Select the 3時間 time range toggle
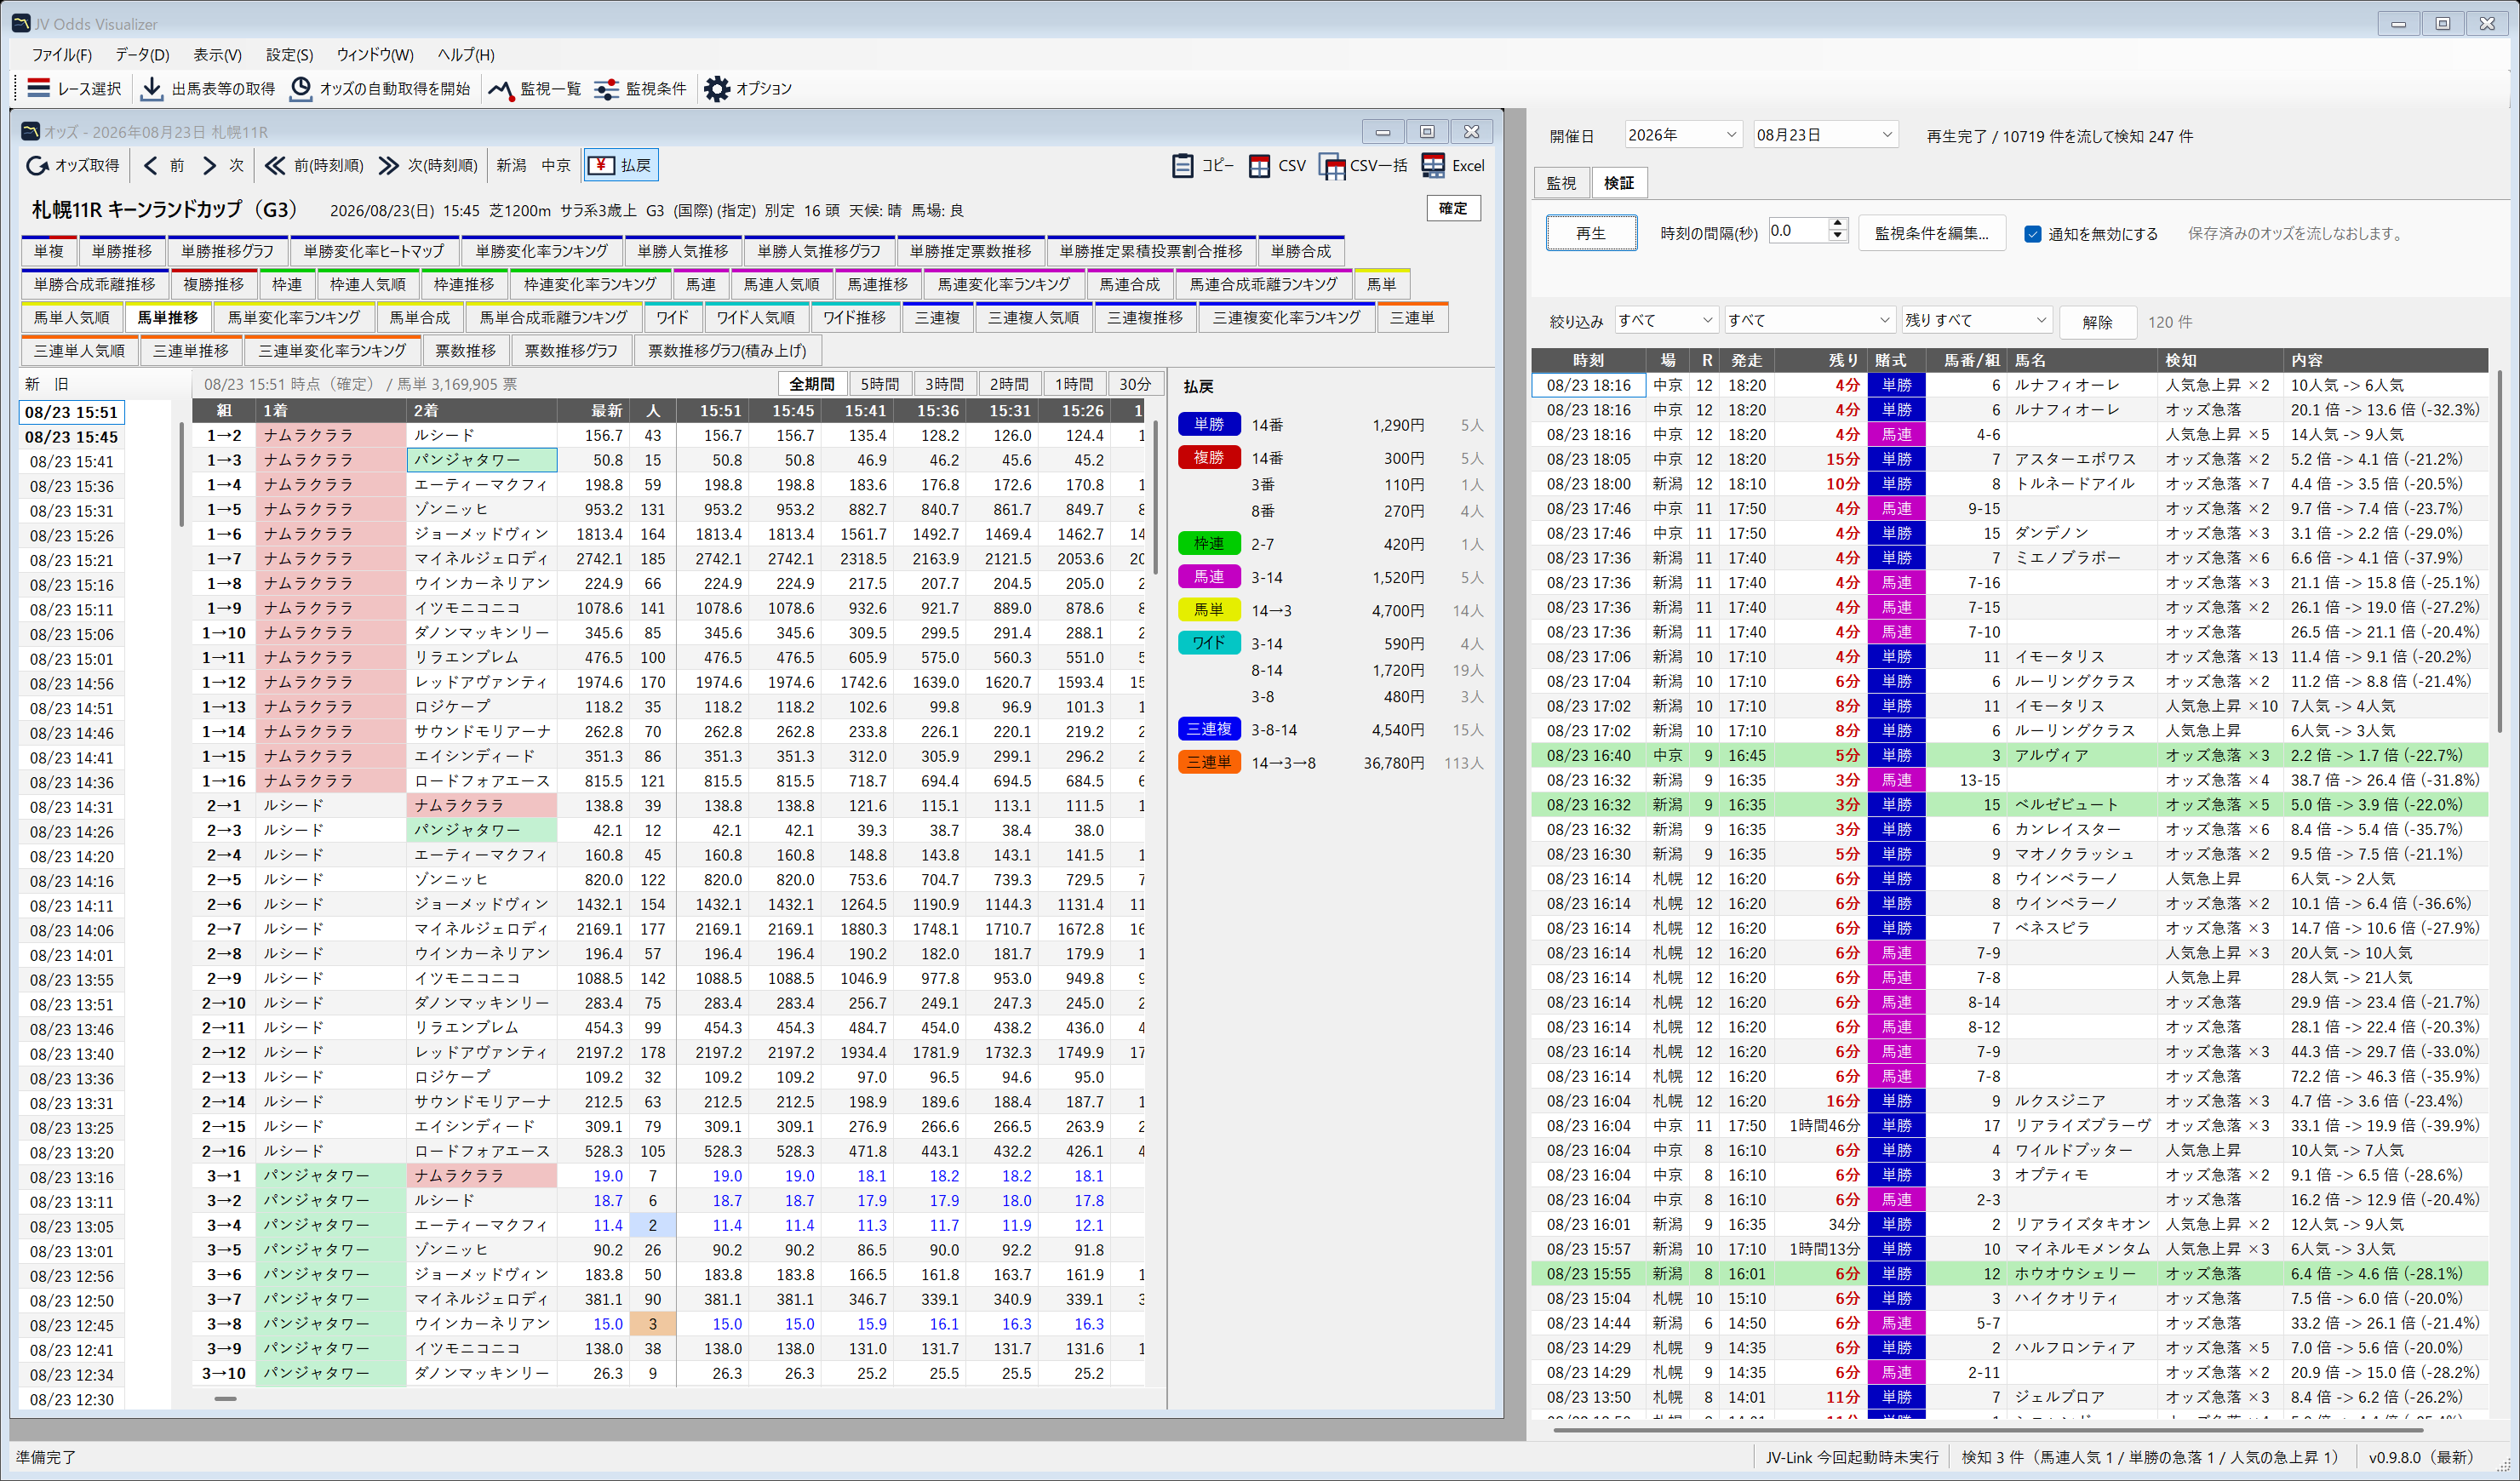Image resolution: width=2520 pixels, height=1481 pixels. tap(945, 384)
